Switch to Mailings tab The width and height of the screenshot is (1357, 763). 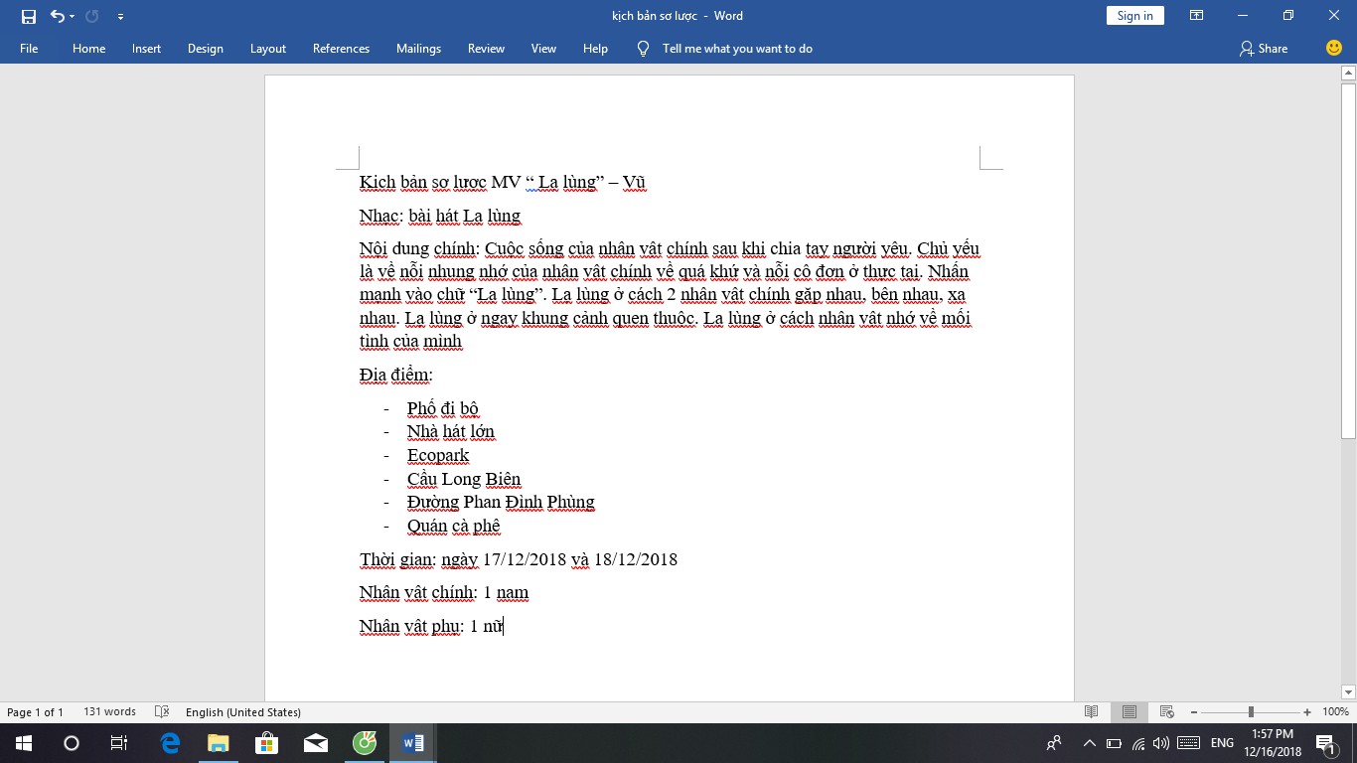click(418, 48)
